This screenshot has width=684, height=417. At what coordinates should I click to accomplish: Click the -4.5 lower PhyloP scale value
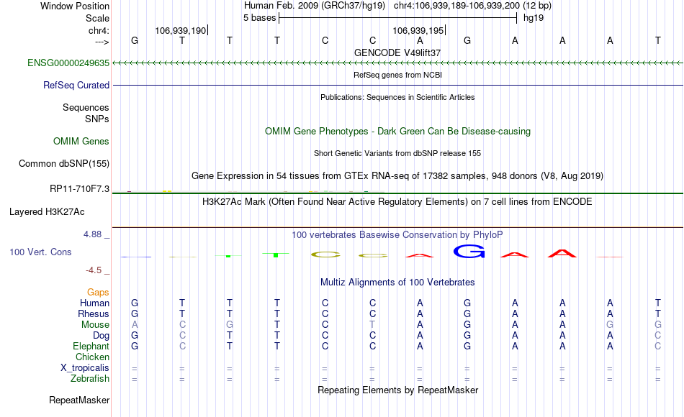coord(94,270)
